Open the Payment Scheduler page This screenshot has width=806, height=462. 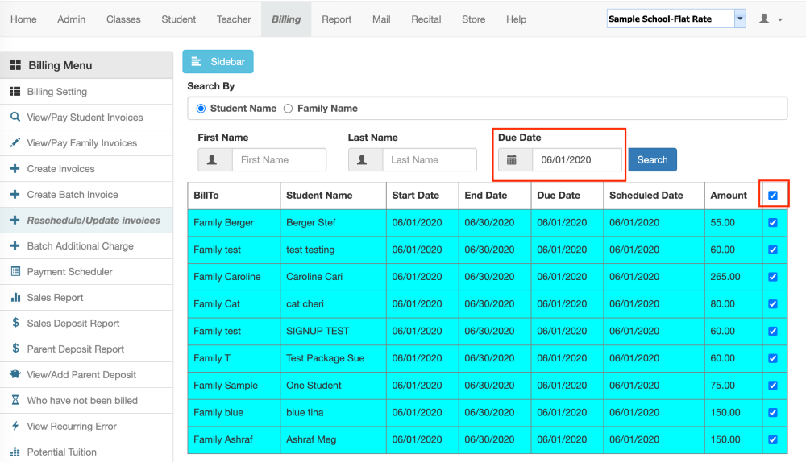coord(70,271)
